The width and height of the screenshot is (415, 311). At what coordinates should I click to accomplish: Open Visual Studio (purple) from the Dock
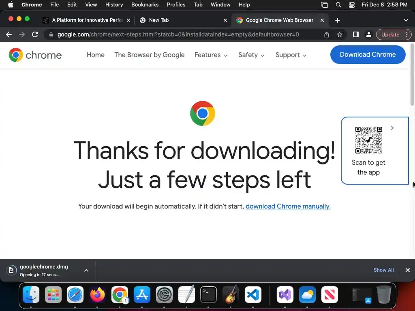[x=285, y=294]
